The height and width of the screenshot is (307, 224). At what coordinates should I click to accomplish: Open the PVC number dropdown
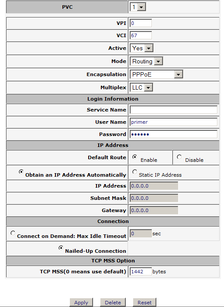click(x=138, y=7)
